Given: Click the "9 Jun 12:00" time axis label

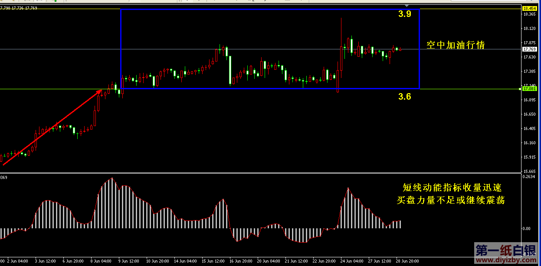Looking at the screenshot, I should click(x=129, y=261).
